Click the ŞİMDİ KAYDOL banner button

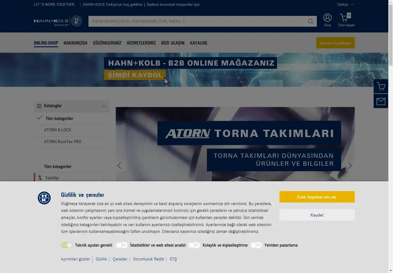pos(135,75)
